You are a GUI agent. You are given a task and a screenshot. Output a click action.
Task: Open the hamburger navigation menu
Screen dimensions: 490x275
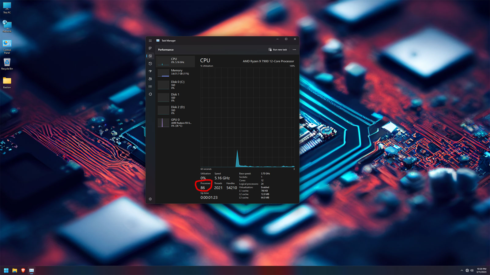(x=150, y=40)
